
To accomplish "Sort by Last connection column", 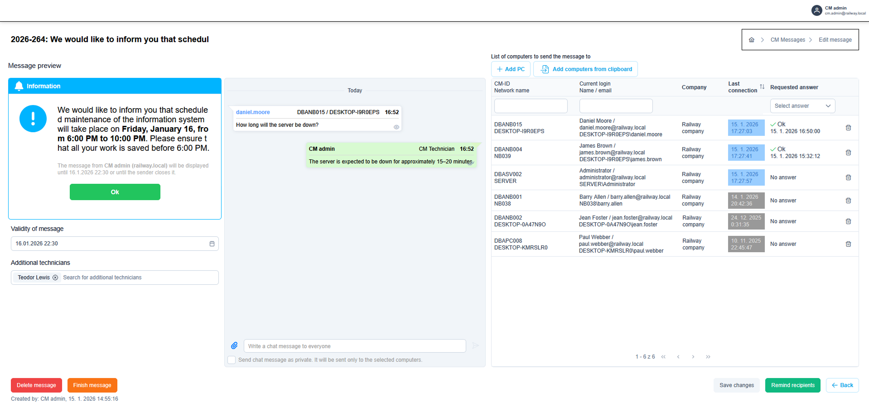I will [762, 87].
